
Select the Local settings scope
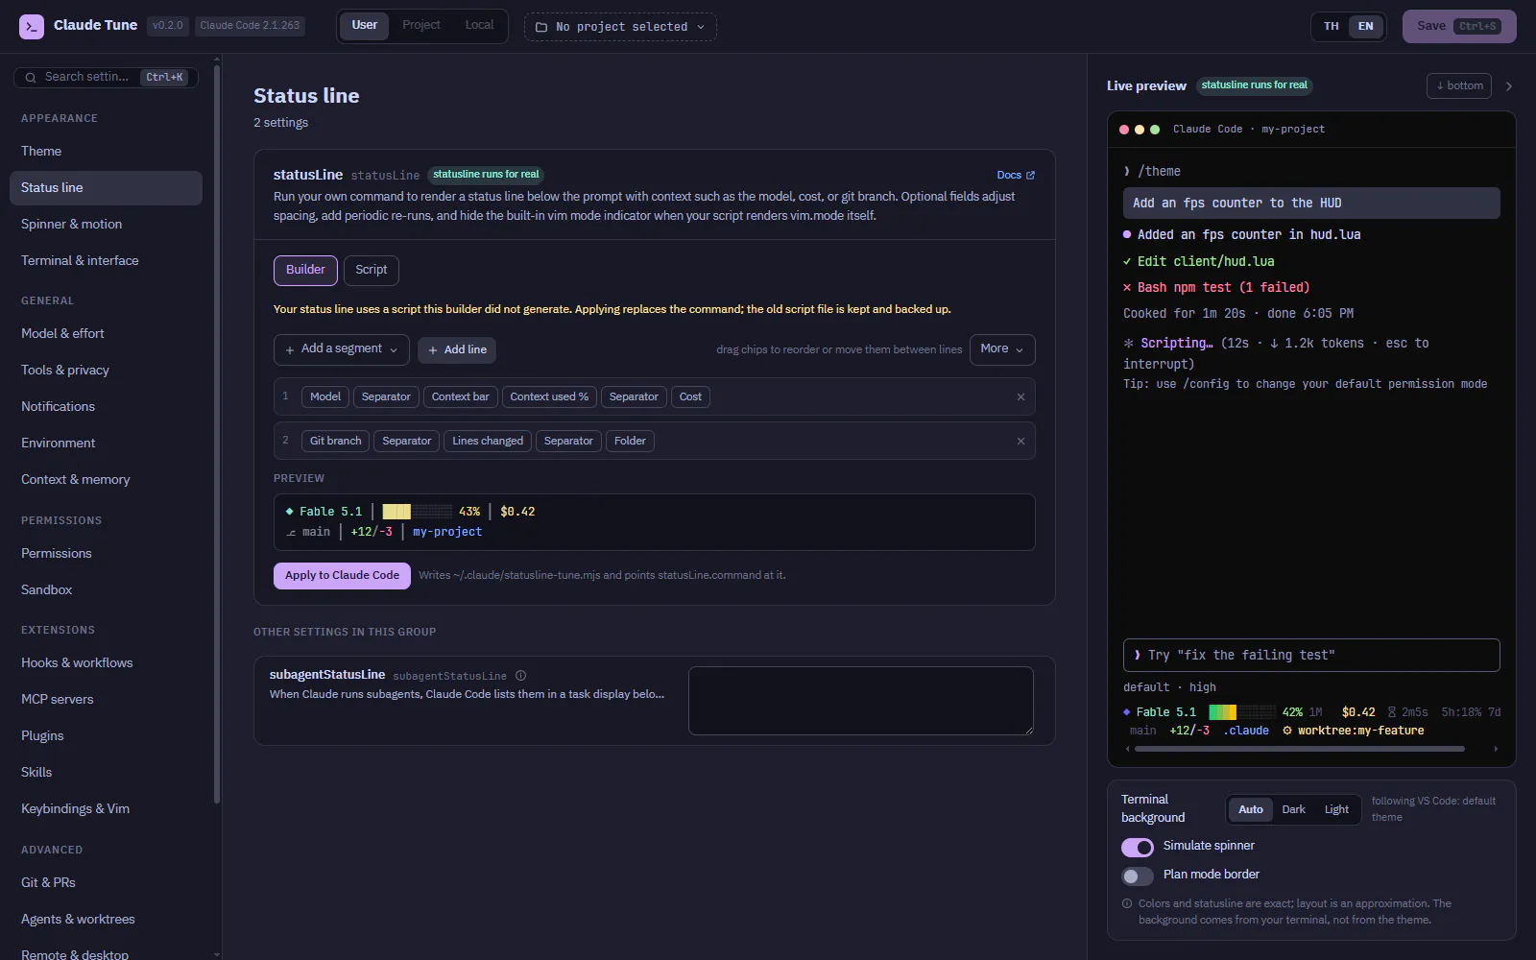(x=479, y=26)
